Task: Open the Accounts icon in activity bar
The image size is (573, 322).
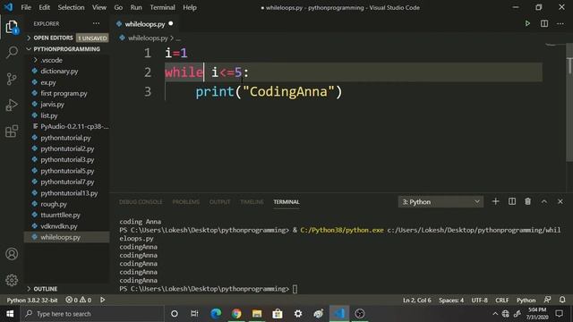Action: pyautogui.click(x=12, y=254)
